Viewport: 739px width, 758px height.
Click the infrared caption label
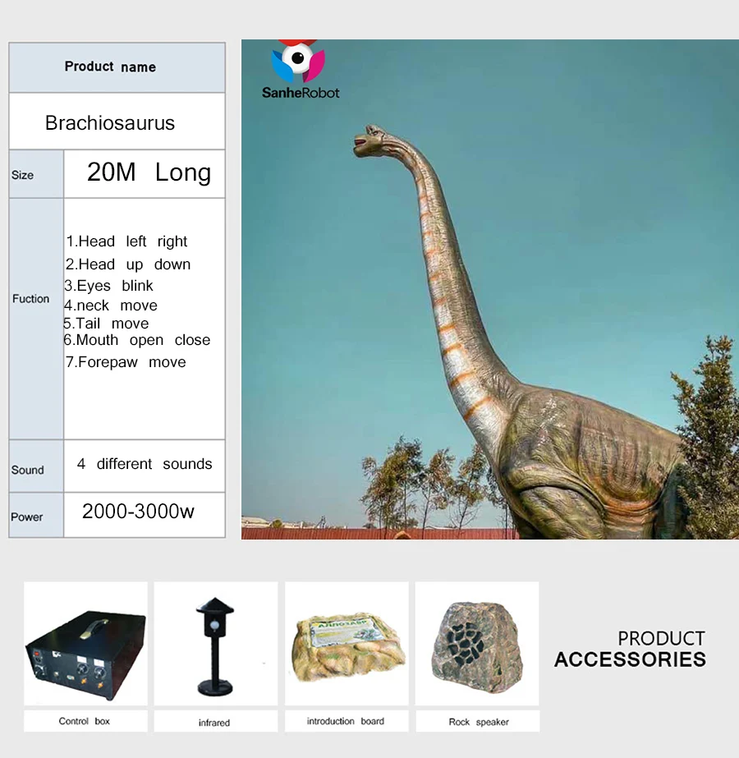pos(214,723)
